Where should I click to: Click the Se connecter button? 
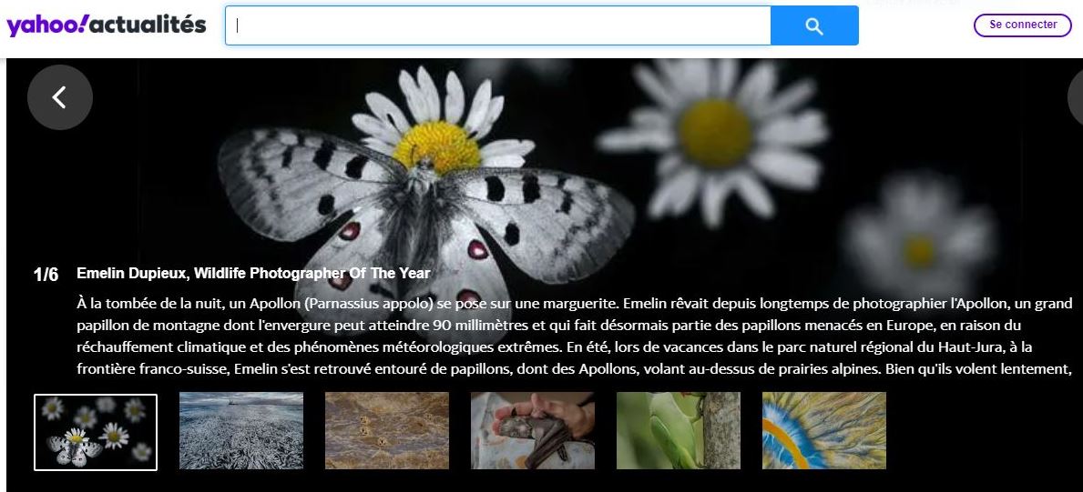(1023, 25)
